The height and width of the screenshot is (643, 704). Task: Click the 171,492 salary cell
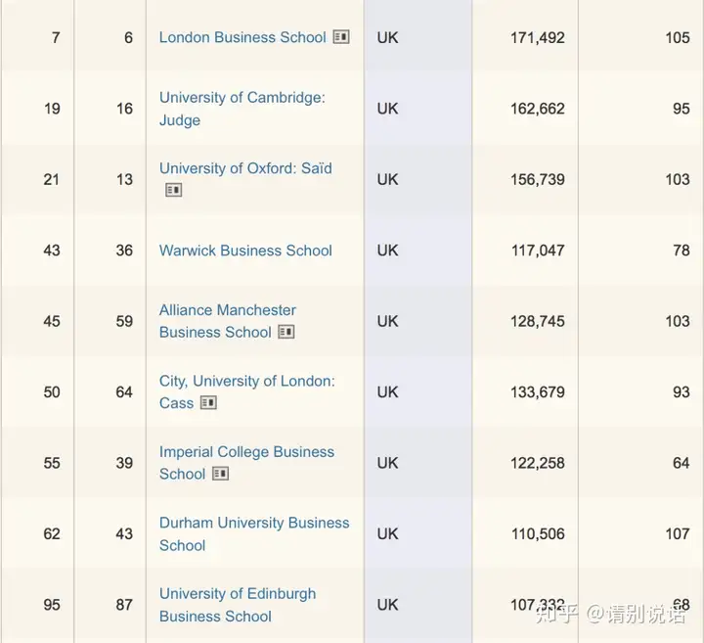pyautogui.click(x=537, y=37)
